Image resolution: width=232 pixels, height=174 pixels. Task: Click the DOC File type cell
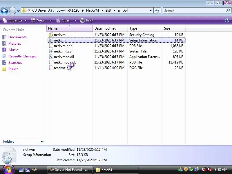point(136,68)
